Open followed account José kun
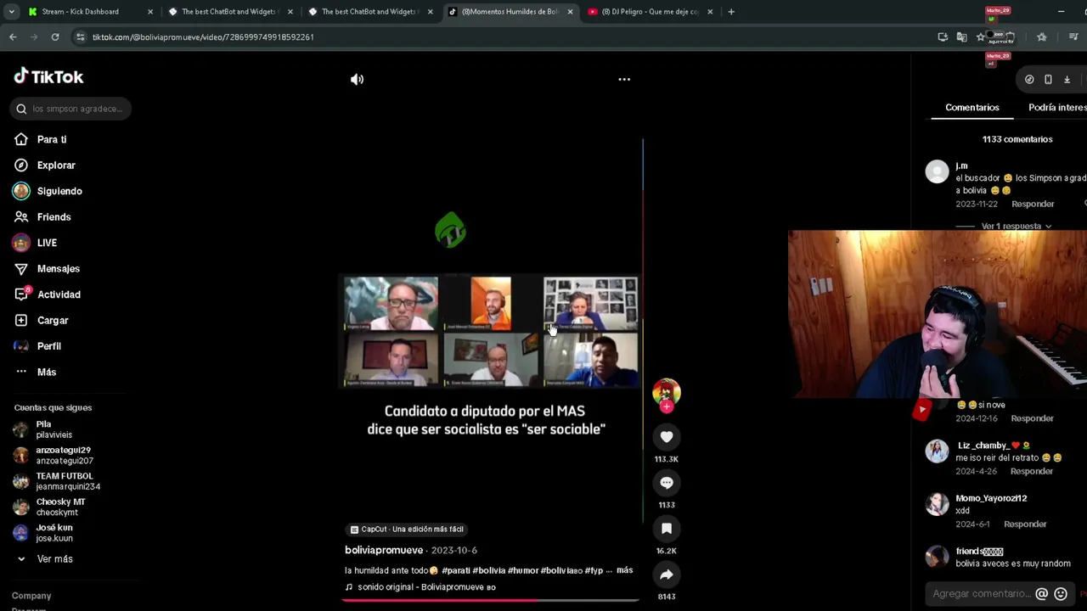The height and width of the screenshot is (611, 1087). click(54, 533)
